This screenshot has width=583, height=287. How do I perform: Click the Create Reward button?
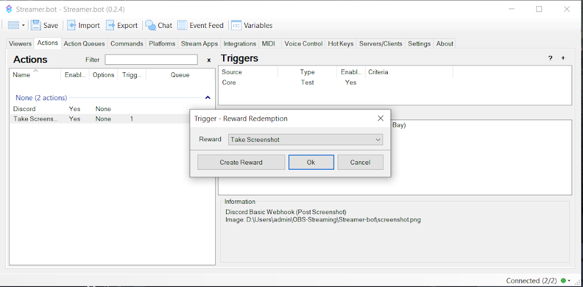tap(241, 162)
